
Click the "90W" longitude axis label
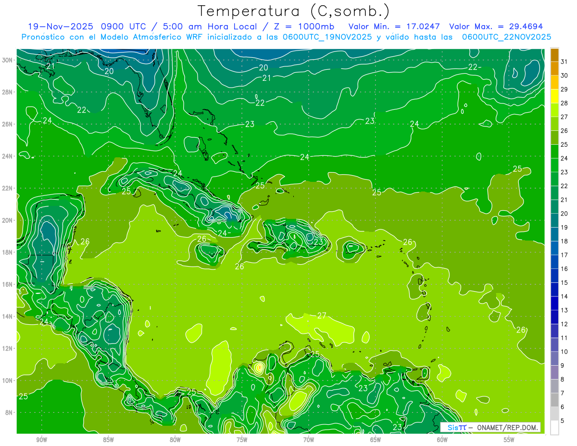click(x=41, y=440)
